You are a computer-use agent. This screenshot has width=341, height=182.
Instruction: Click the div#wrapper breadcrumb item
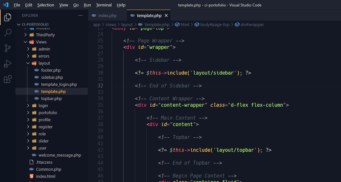tap(252, 24)
